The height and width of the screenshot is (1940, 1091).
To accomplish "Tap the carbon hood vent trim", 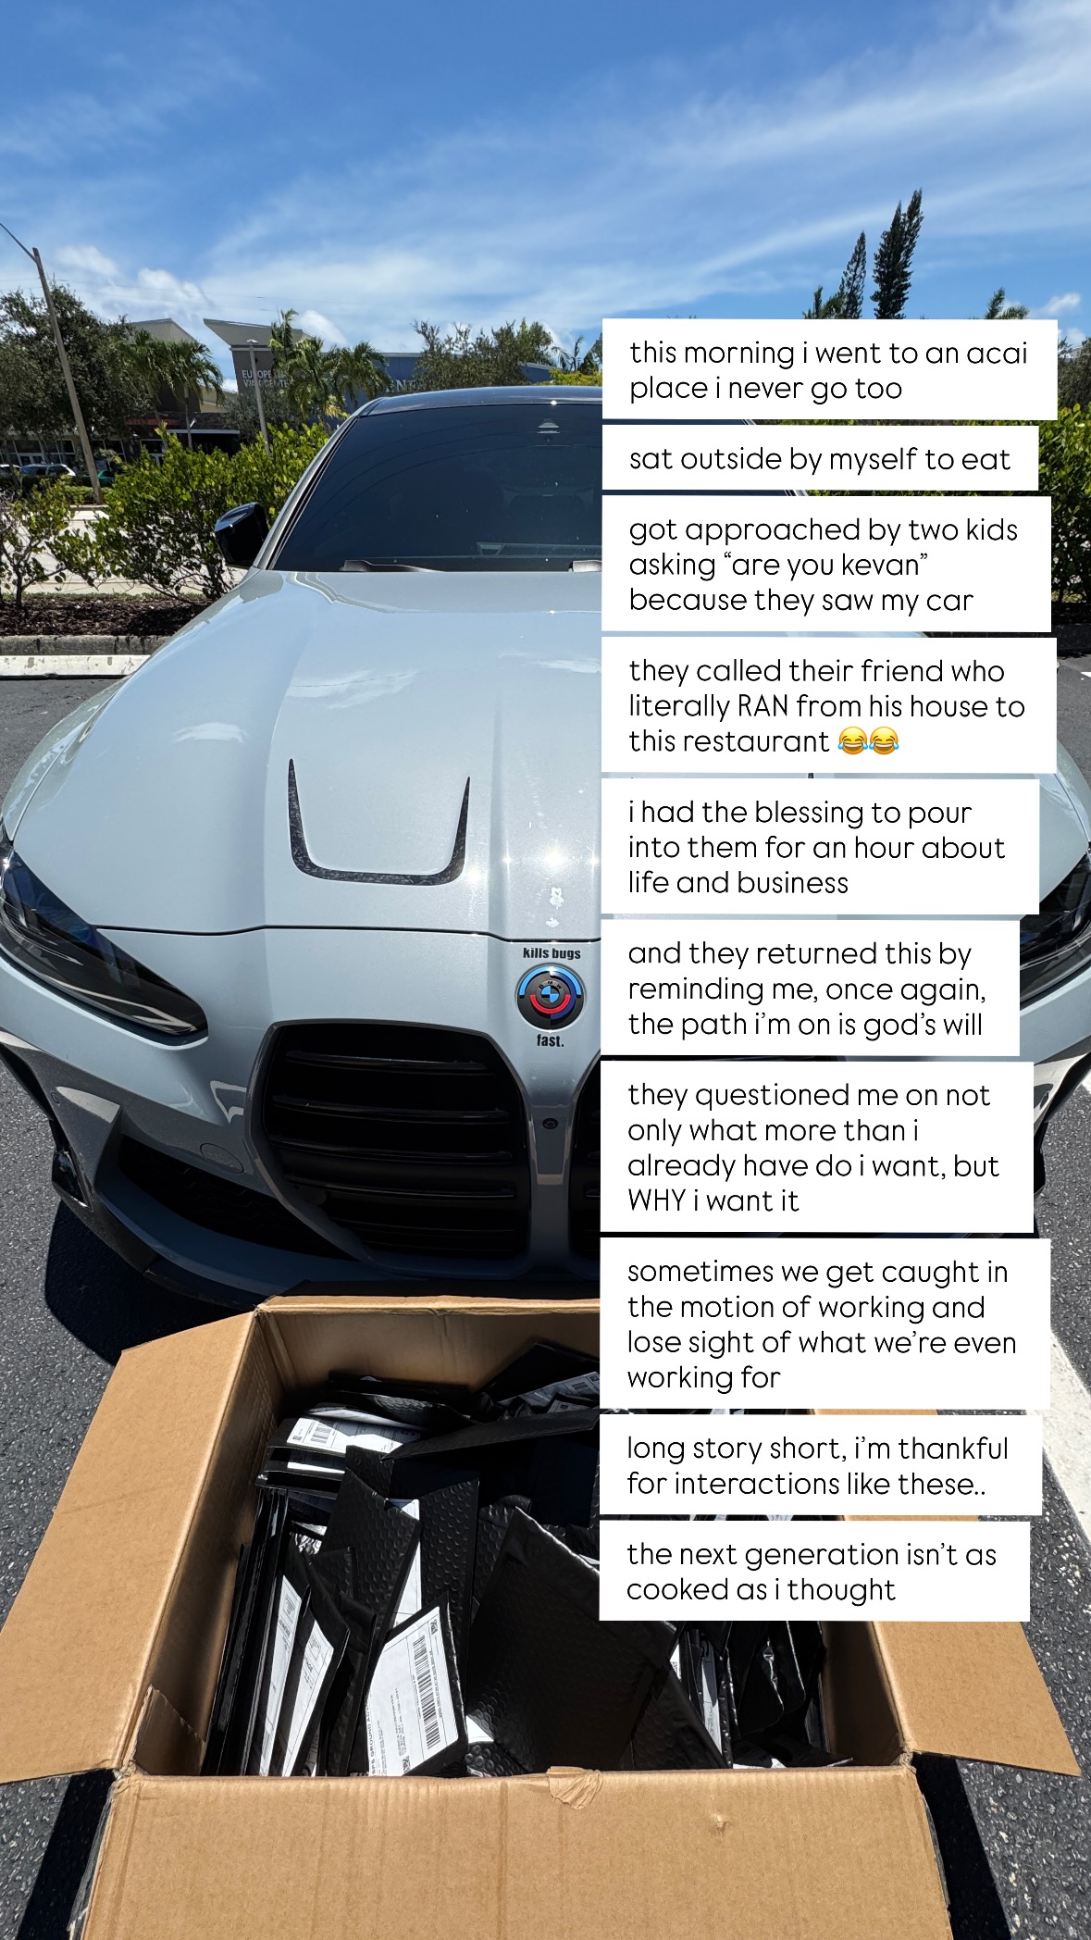I will 378,827.
